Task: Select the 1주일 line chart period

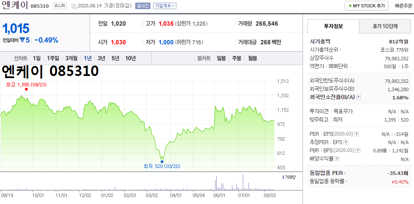Action: tap(53, 59)
